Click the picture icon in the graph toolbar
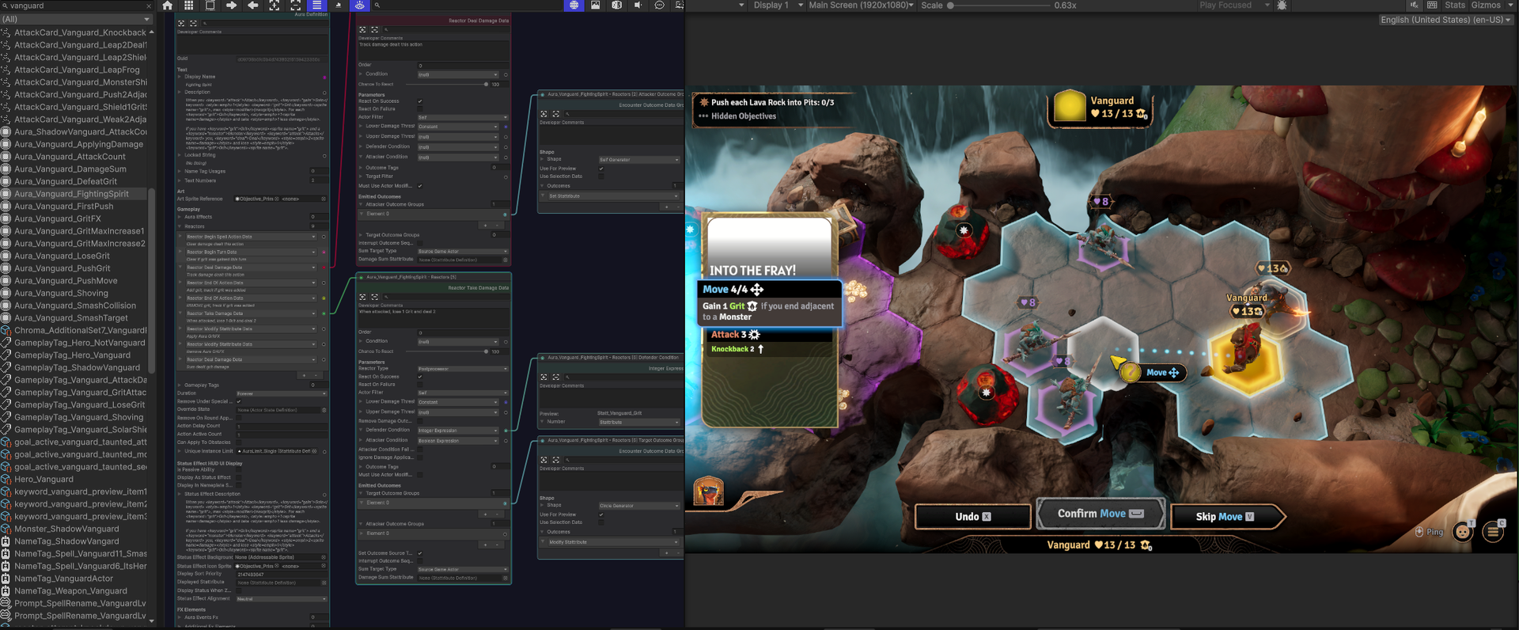The image size is (1519, 630). [x=596, y=6]
